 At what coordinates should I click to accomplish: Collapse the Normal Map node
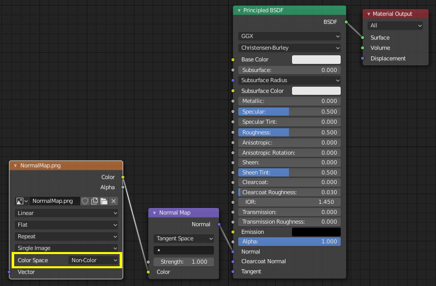(x=154, y=213)
